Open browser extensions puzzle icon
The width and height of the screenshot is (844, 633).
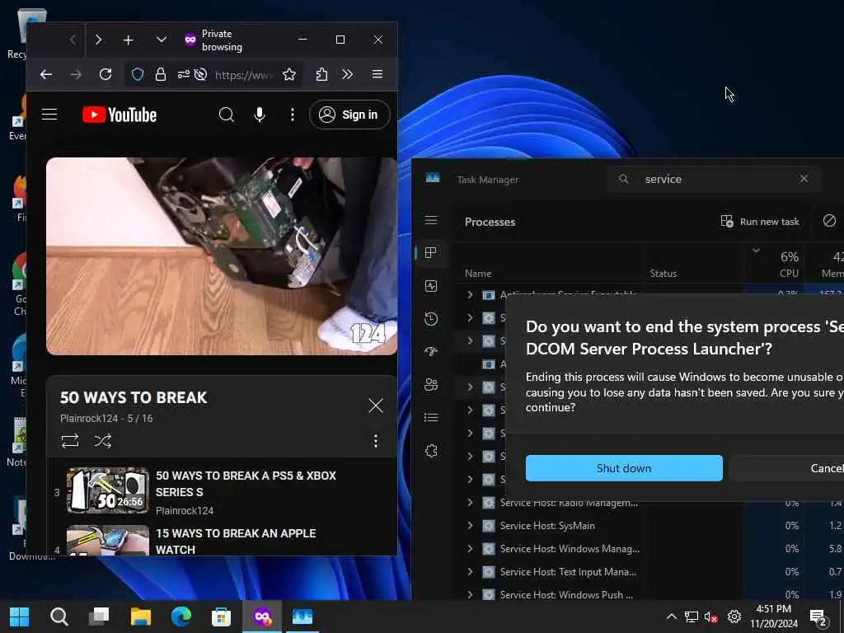tap(322, 74)
